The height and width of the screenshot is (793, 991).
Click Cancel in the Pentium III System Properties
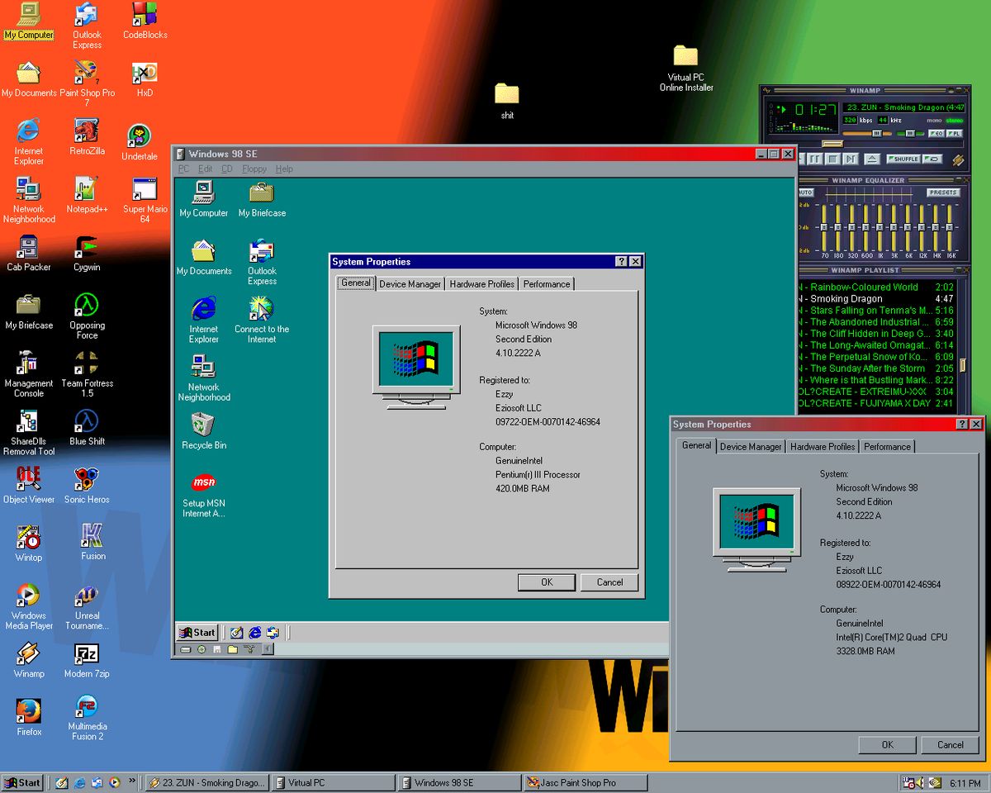tap(609, 582)
